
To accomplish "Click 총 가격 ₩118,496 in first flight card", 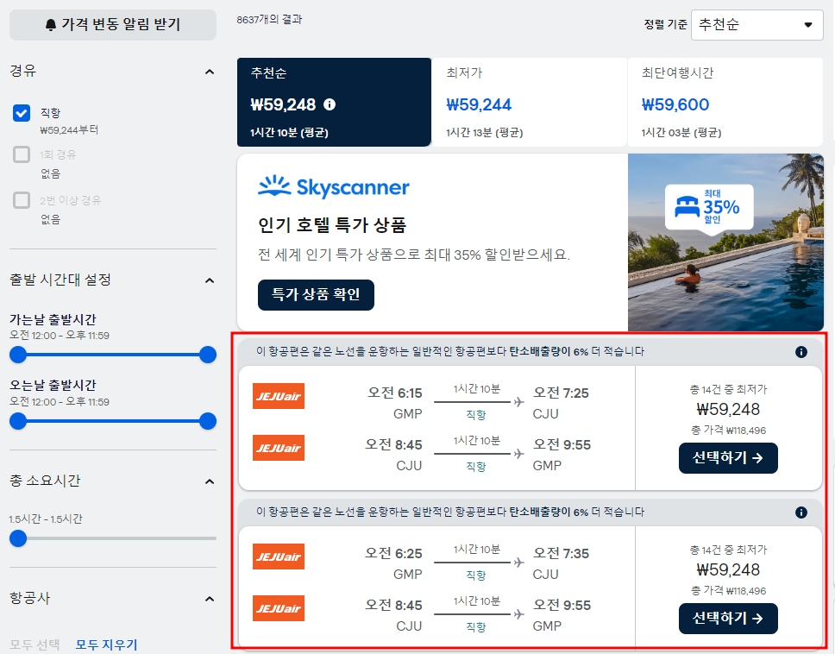I will tap(728, 431).
